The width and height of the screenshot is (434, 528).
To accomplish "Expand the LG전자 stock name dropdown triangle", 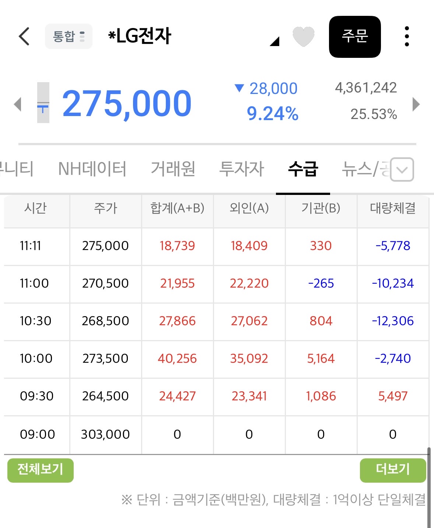I will [274, 41].
